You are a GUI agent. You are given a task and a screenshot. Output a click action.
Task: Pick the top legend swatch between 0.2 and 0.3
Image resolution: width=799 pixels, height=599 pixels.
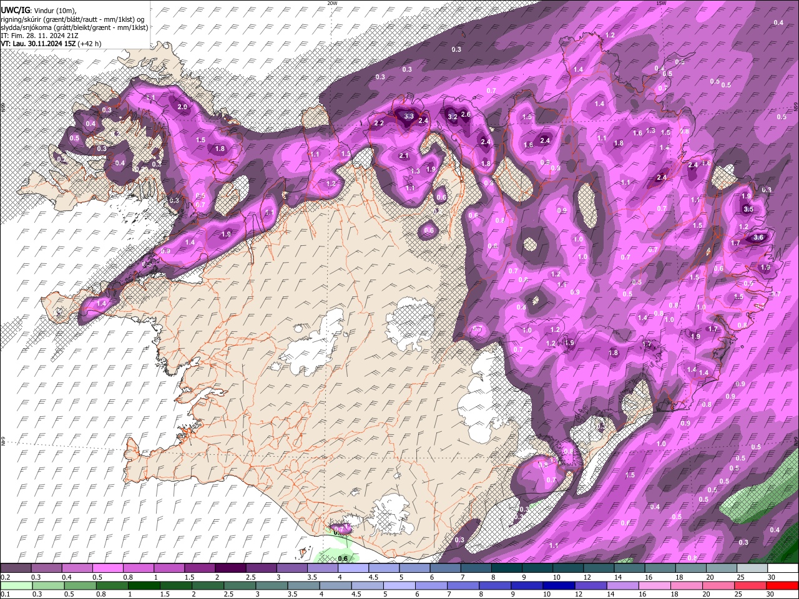(16, 568)
